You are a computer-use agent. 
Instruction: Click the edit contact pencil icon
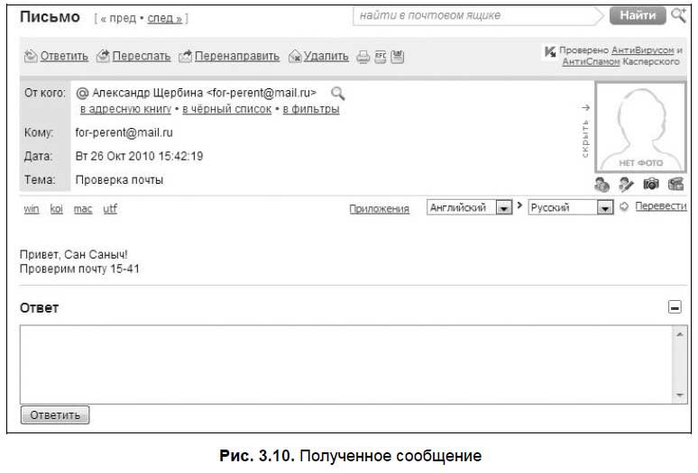[x=626, y=184]
